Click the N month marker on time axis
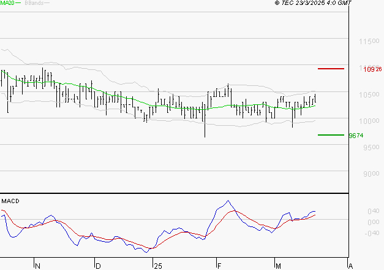The image size is (384, 270). [37, 266]
